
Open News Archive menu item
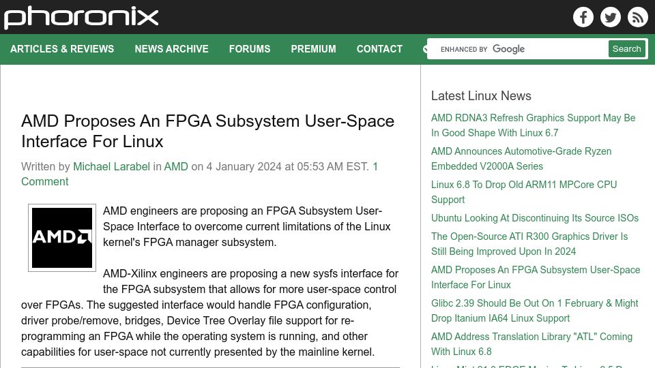tap(171, 49)
